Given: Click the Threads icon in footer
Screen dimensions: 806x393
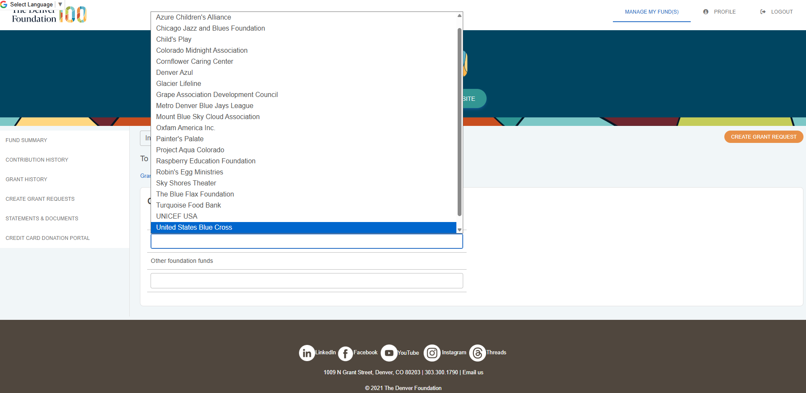Looking at the screenshot, I should [x=477, y=353].
